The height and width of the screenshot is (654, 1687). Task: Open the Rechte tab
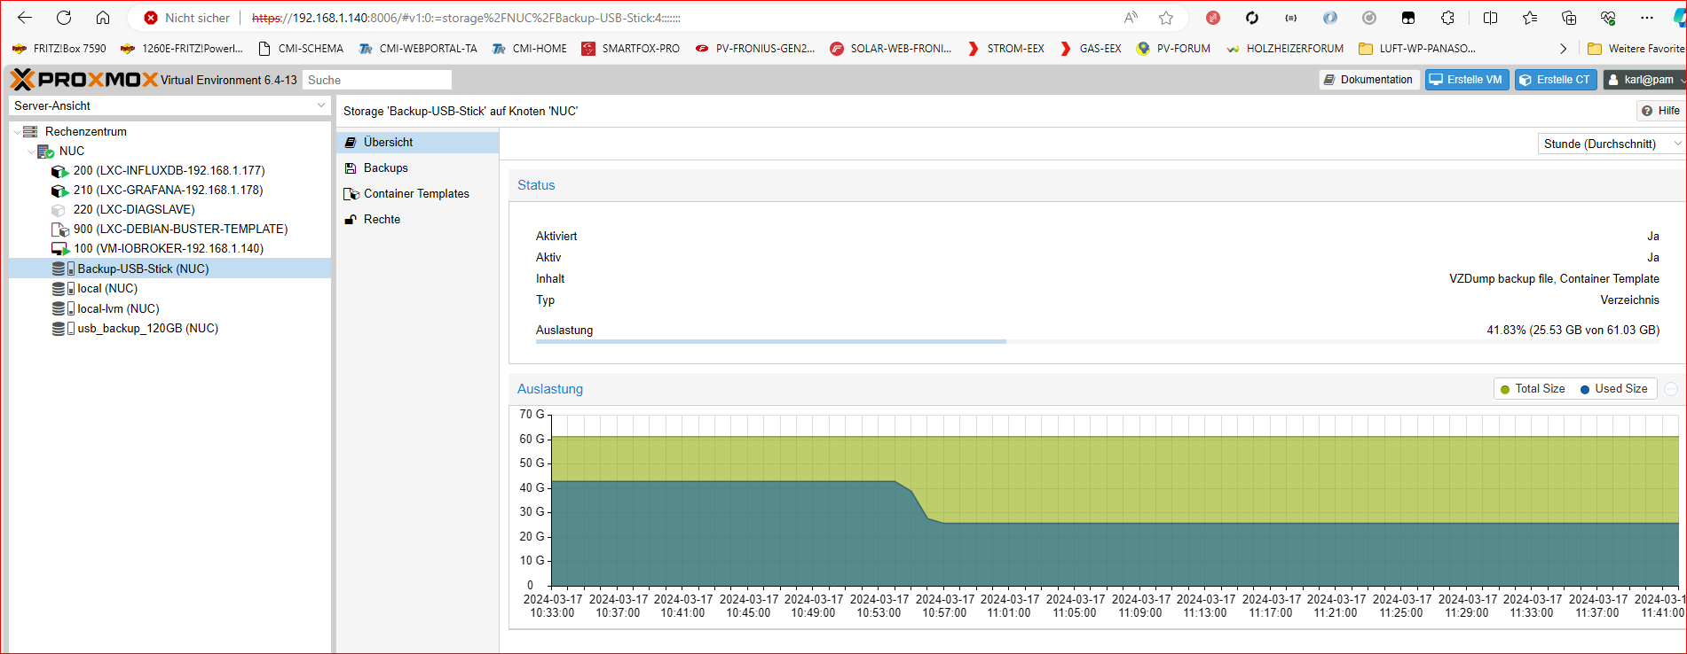(x=418, y=219)
